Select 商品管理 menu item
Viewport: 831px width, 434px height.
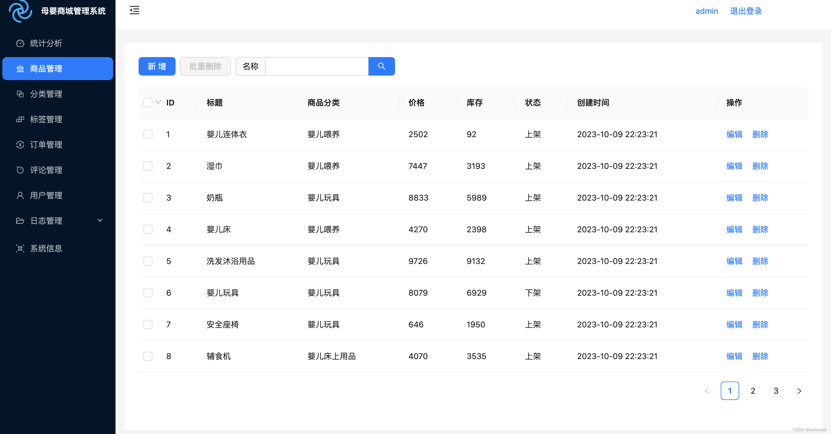point(46,69)
